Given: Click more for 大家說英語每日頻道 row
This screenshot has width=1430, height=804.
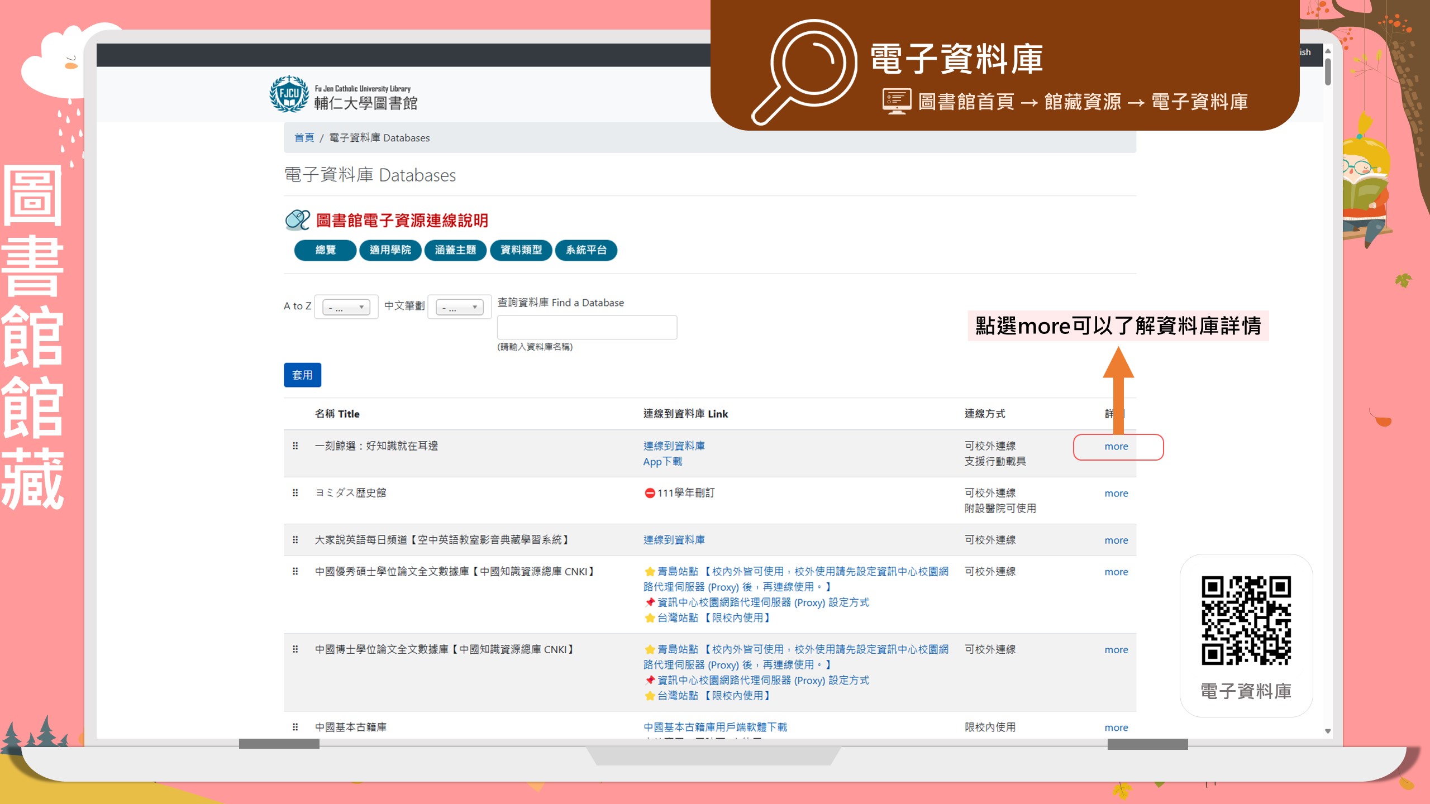Looking at the screenshot, I should [1116, 540].
